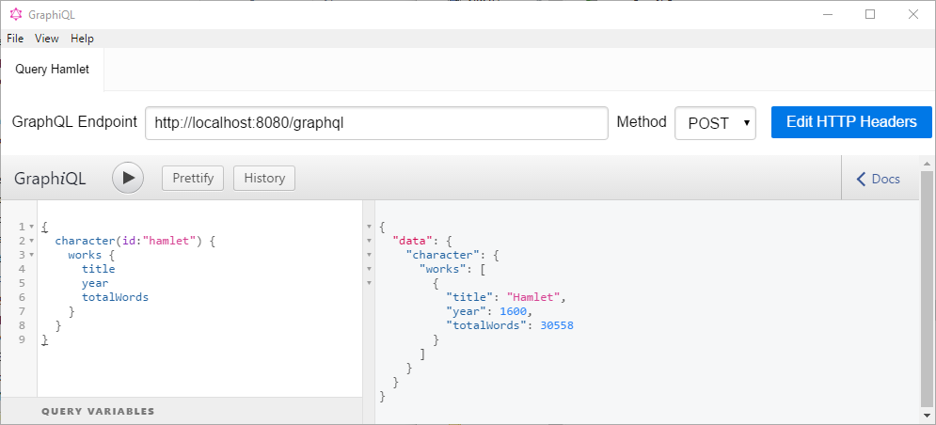
Task: Click the scrollbar down arrow
Action: 927,414
